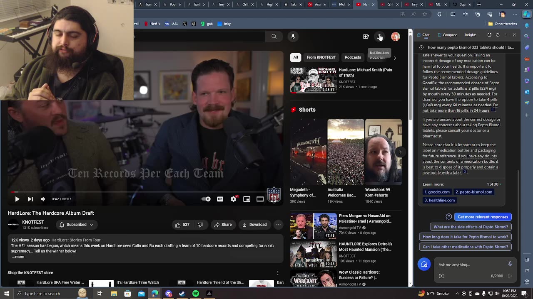Open sidebar more options menu

(506, 35)
